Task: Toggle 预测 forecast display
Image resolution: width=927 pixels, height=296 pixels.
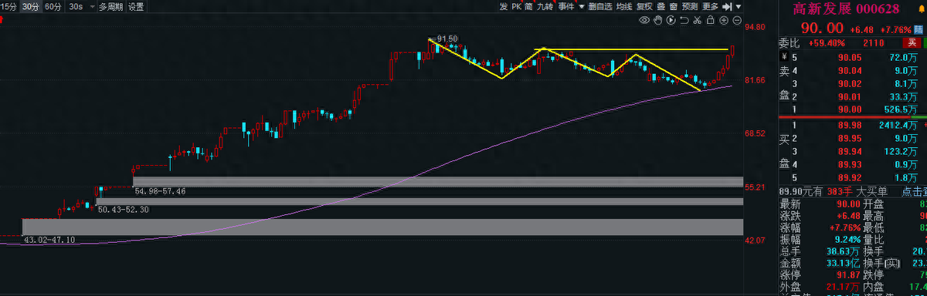Action: point(690,6)
